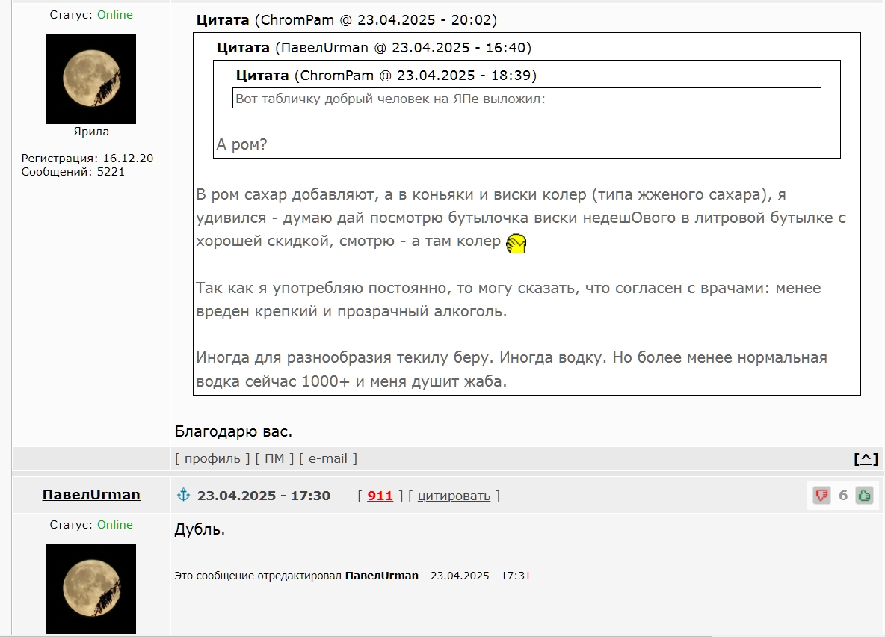Click the nested quote header from ПавелUrman at 16:40
885x637 pixels.
click(374, 48)
